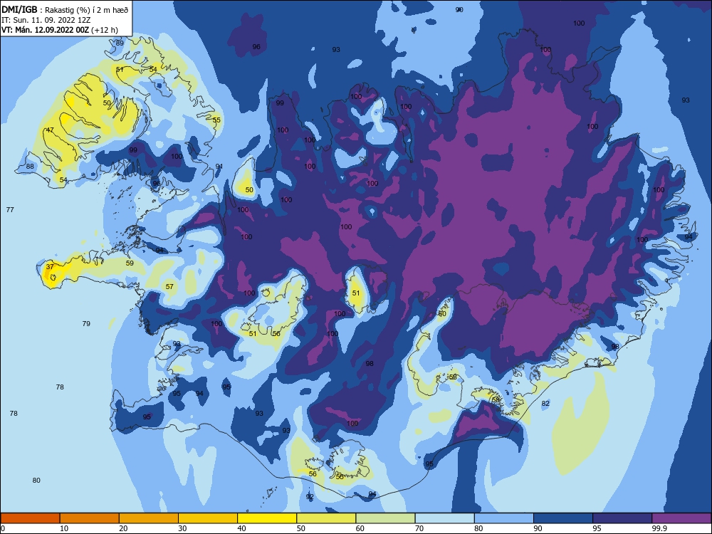Click the 'DMI/IGB' source label

(19, 10)
